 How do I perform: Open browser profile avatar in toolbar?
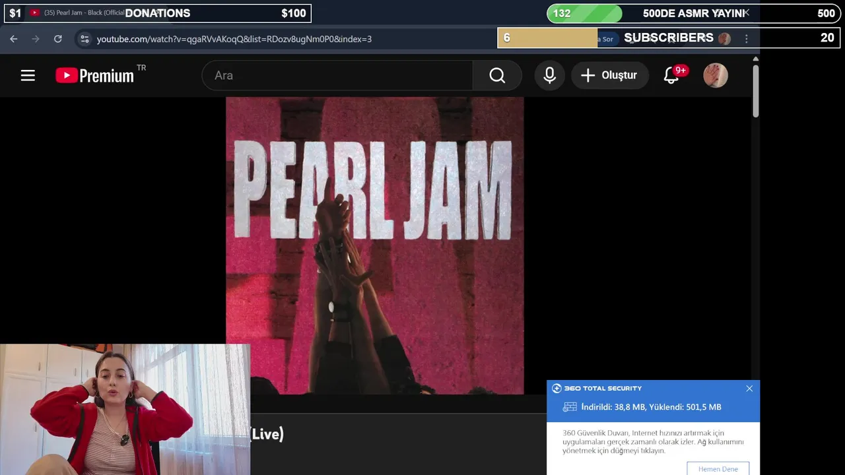724,38
